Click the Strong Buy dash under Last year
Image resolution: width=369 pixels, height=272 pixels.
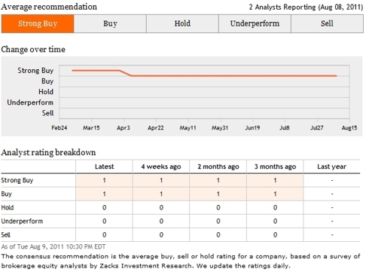pos(332,180)
